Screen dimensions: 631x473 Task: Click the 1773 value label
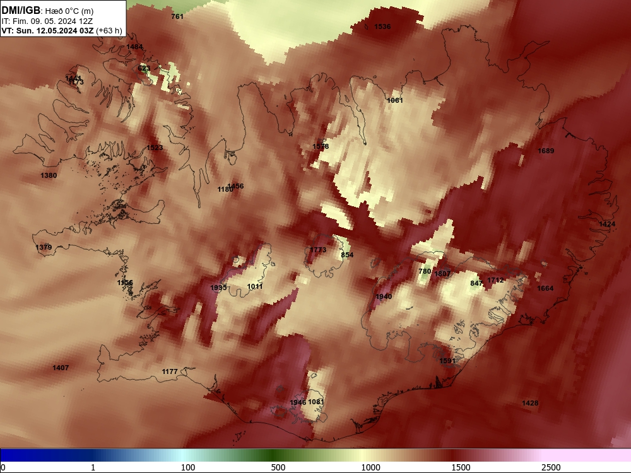[318, 250]
